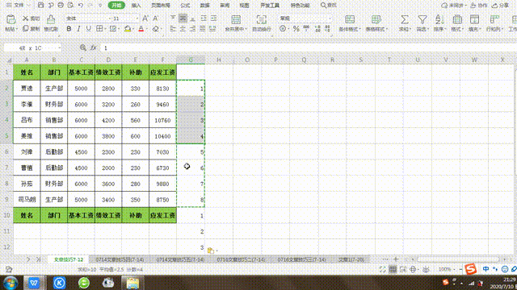Open Conditional Formatting dropdown

tap(350, 29)
